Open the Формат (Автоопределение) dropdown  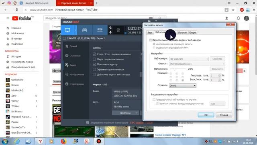click(x=197, y=64)
